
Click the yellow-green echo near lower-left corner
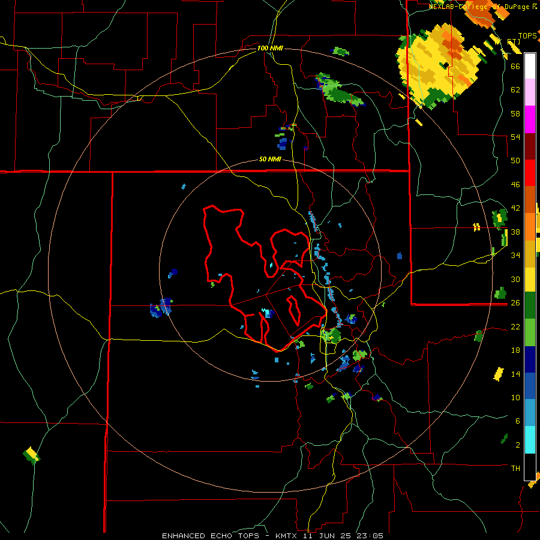pyautogui.click(x=31, y=455)
